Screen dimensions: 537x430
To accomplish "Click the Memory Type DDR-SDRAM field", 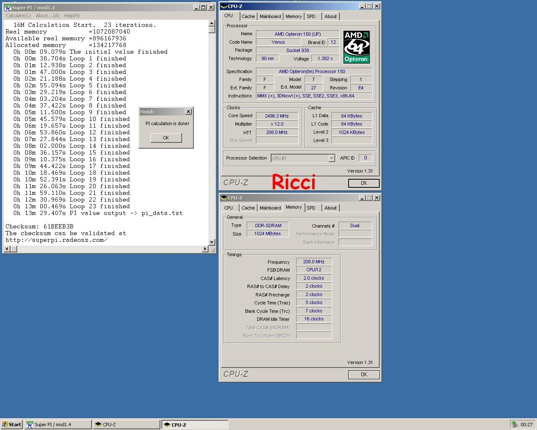I will point(268,225).
